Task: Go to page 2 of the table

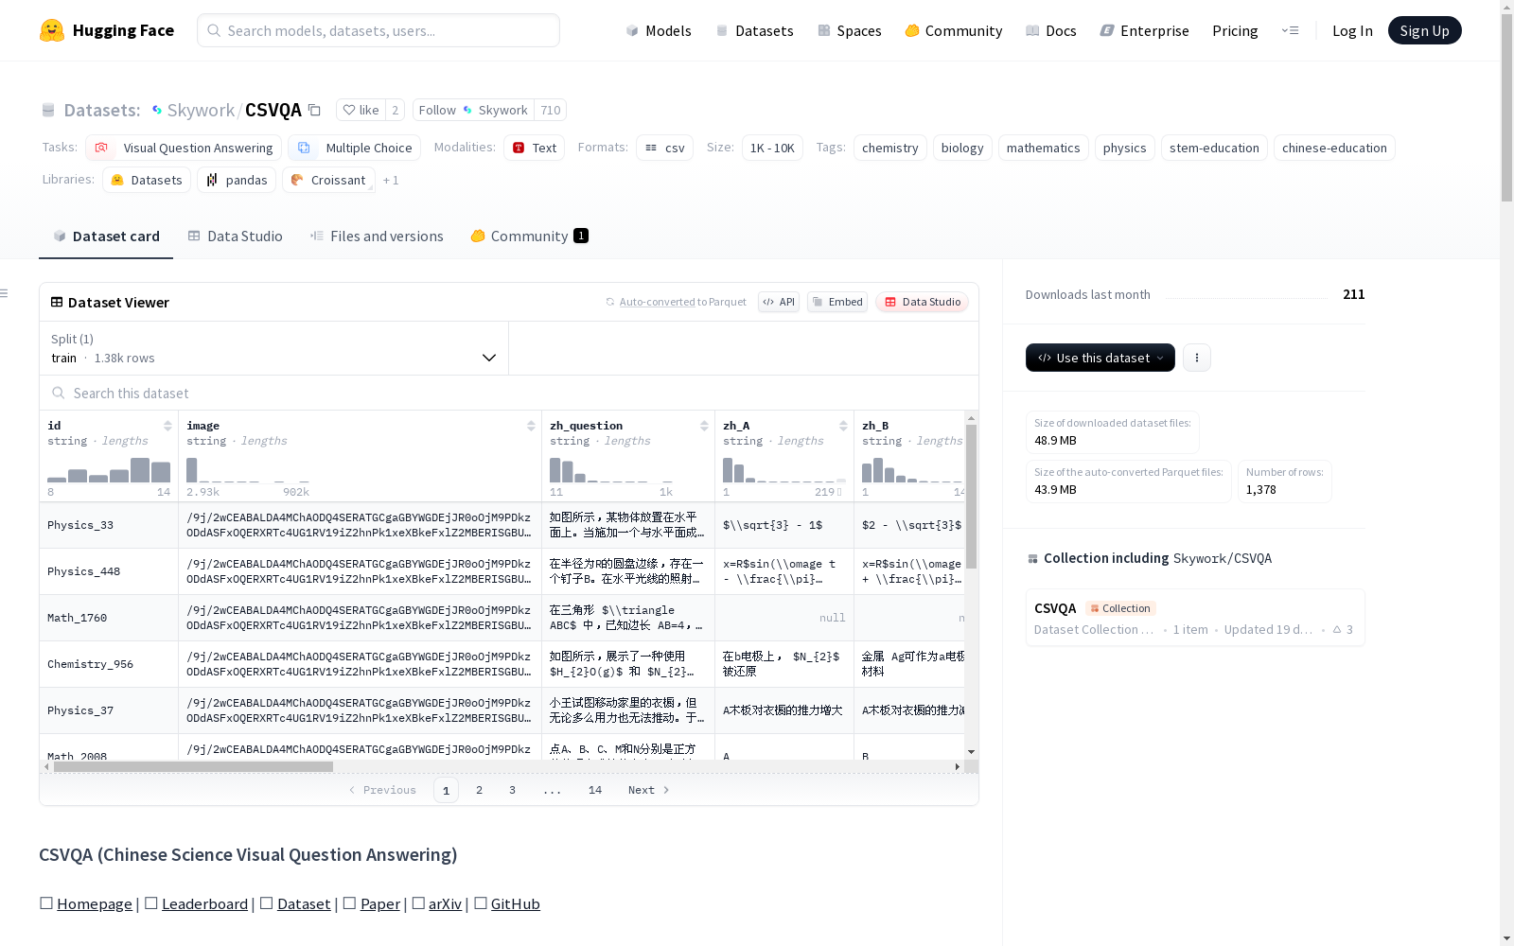Action: tap(480, 790)
